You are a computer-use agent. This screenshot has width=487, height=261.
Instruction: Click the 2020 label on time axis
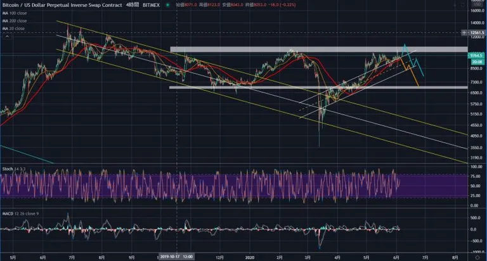pyautogui.click(x=250, y=258)
